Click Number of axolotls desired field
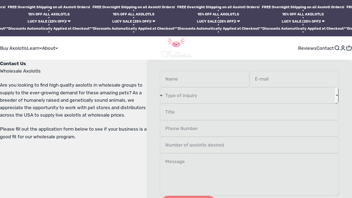The height and width of the screenshot is (198, 352). pos(249,145)
